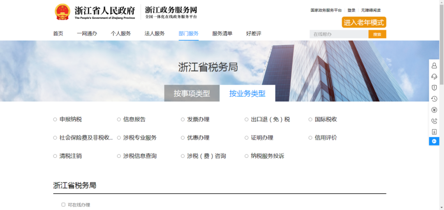Image resolution: width=444 pixels, height=210 pixels.
Task: Open 国家政务服务平台 link
Action: coord(326,10)
